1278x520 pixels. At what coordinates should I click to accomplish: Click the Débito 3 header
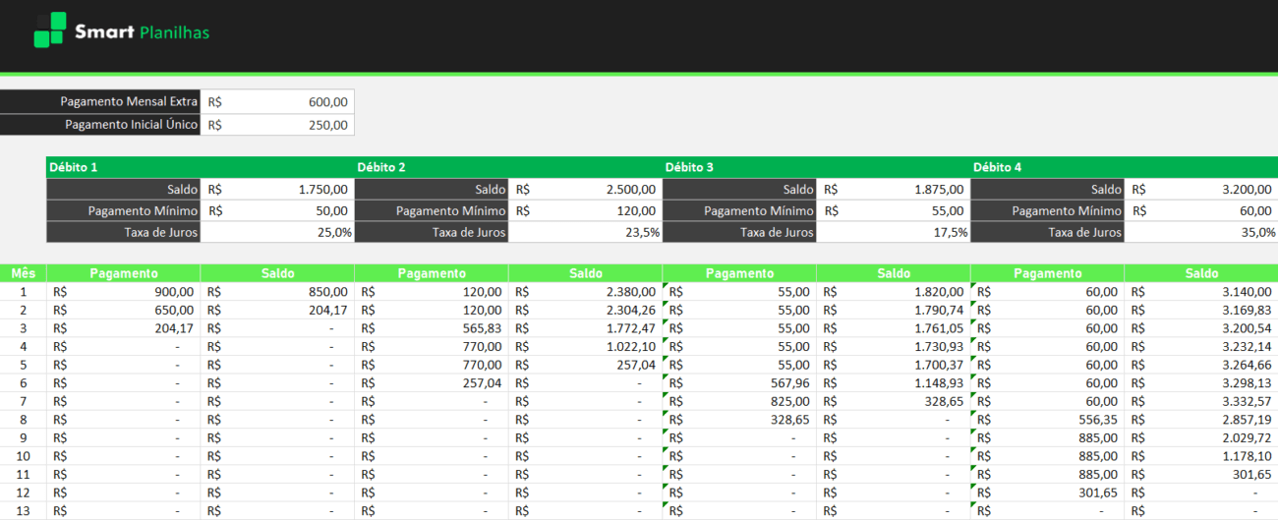[689, 167]
